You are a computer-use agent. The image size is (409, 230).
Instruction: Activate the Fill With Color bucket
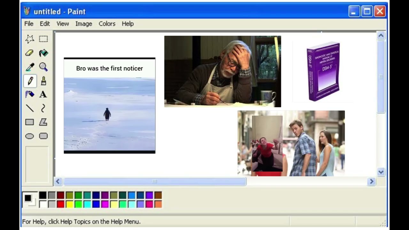43,53
